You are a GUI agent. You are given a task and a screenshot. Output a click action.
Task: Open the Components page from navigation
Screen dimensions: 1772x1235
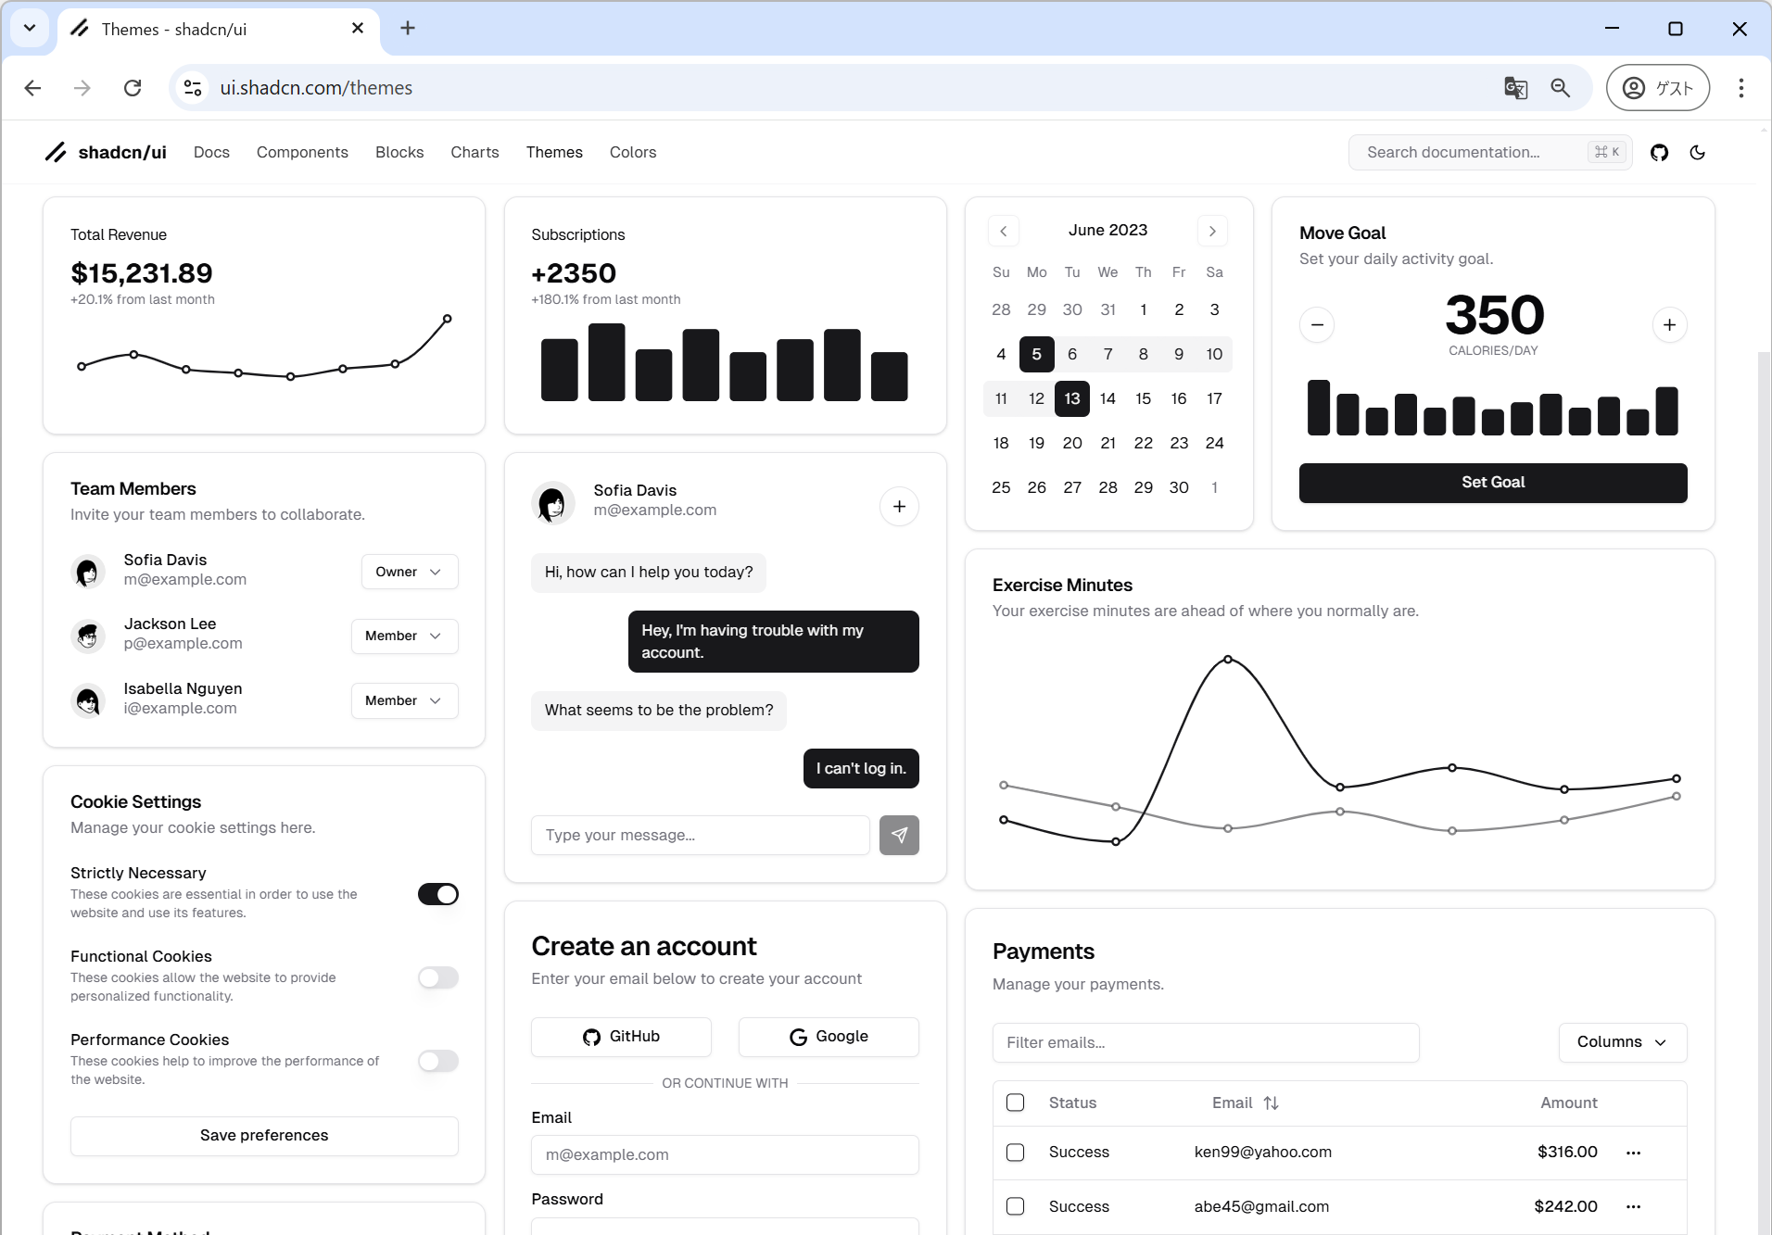coord(302,153)
